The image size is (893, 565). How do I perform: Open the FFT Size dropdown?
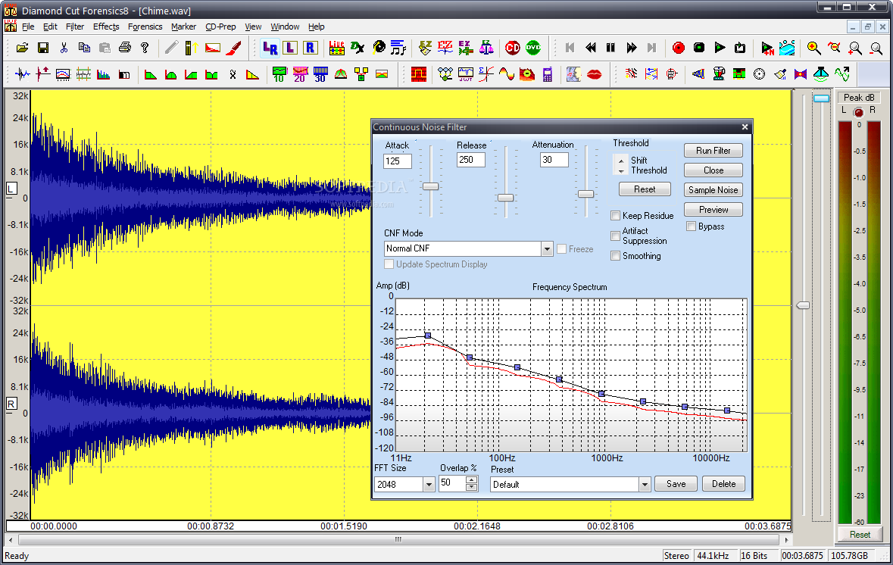pos(429,485)
